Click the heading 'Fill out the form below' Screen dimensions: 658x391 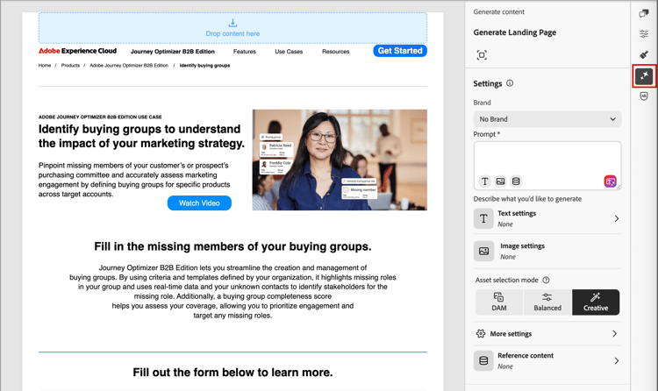click(x=232, y=373)
